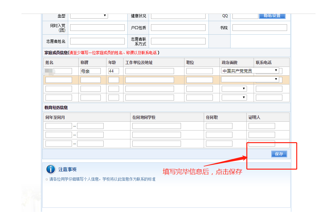Click the 健康状况 input field
Viewport: 319px width, 215px height.
178,16
